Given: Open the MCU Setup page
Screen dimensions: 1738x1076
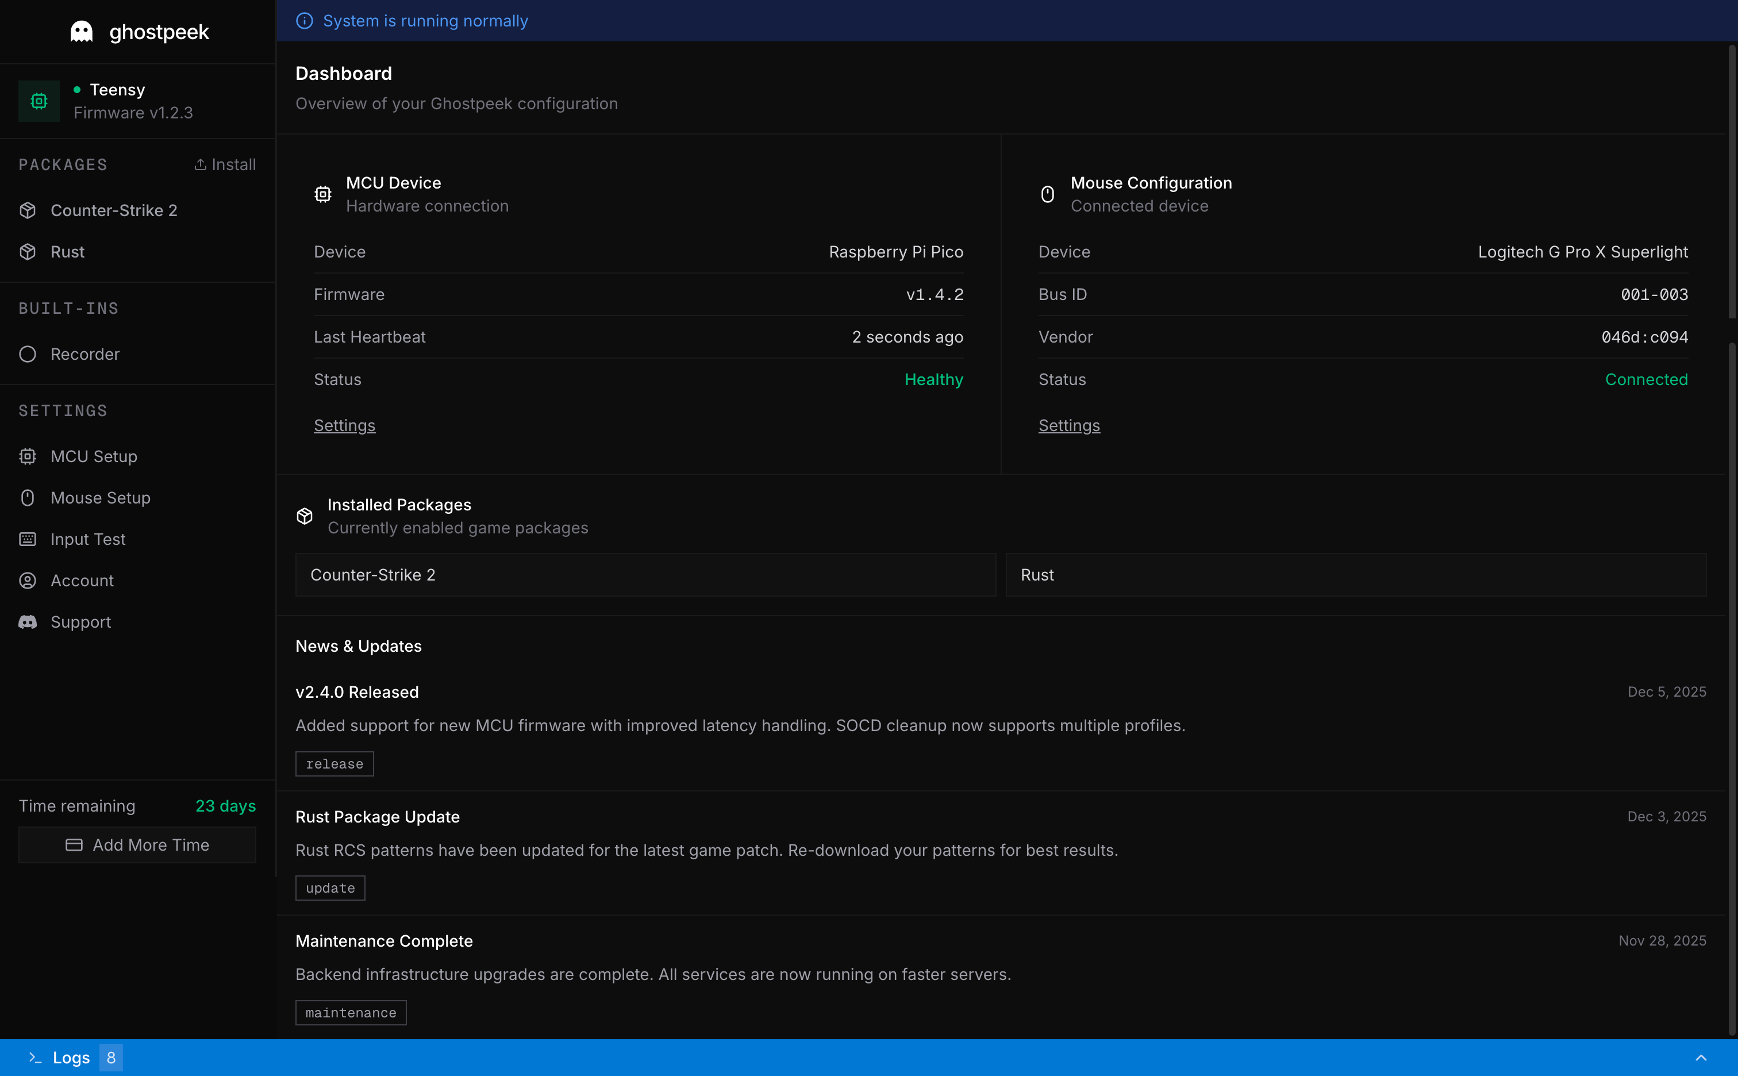Looking at the screenshot, I should pyautogui.click(x=93, y=456).
